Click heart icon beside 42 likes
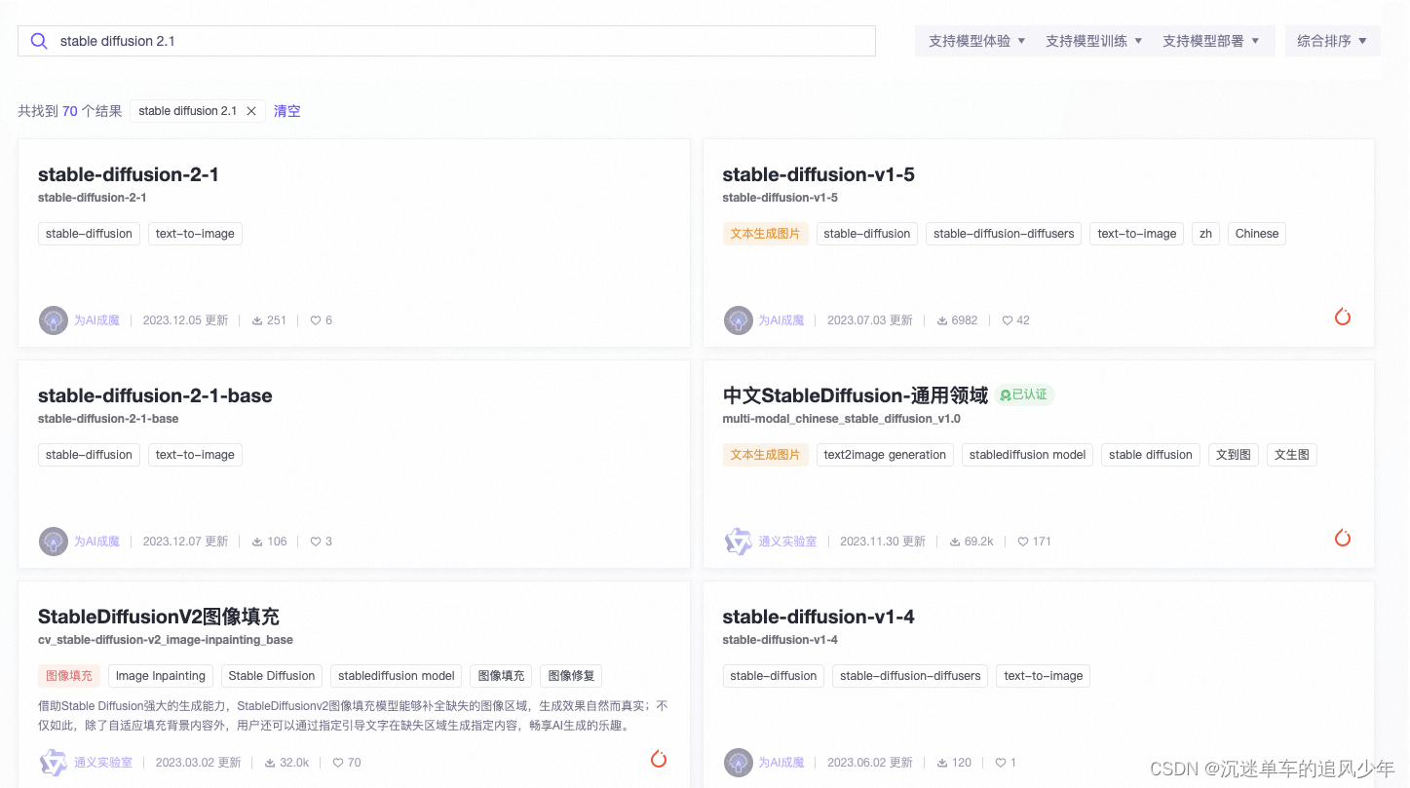Image resolution: width=1410 pixels, height=788 pixels. [x=1008, y=320]
